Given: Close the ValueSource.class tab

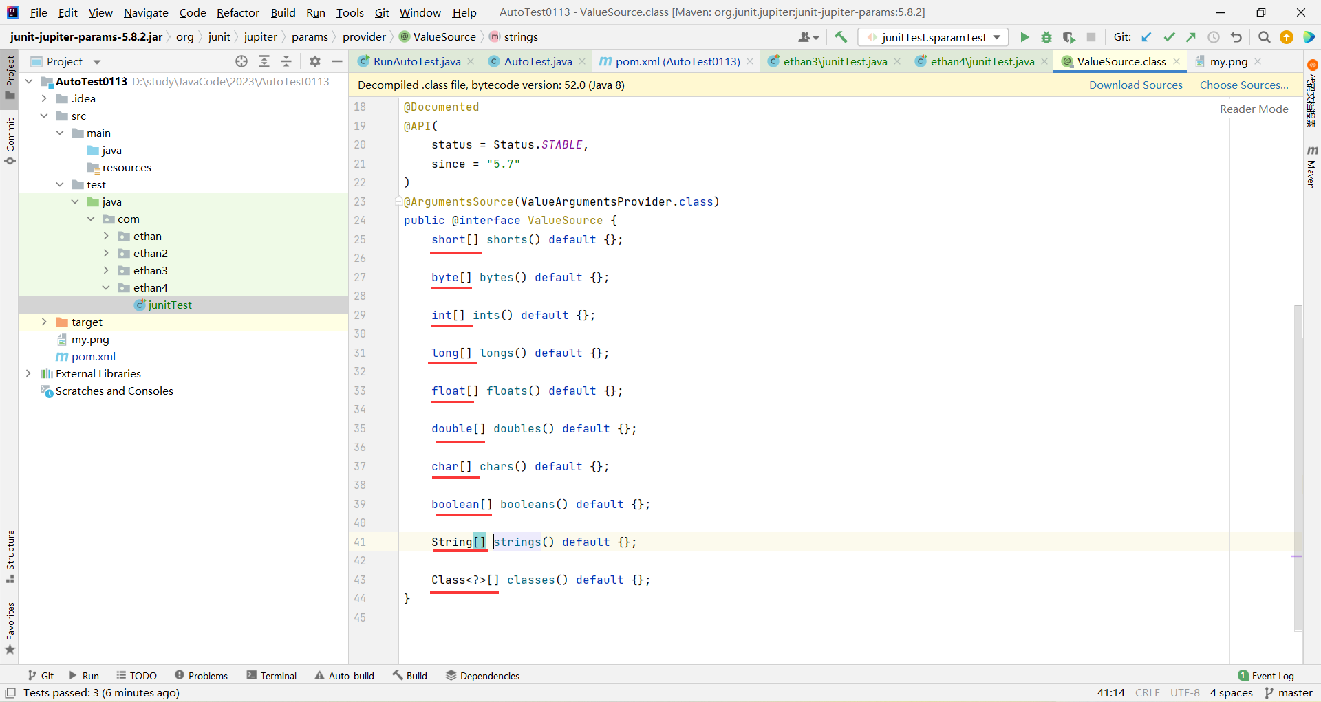Looking at the screenshot, I should [x=1177, y=61].
